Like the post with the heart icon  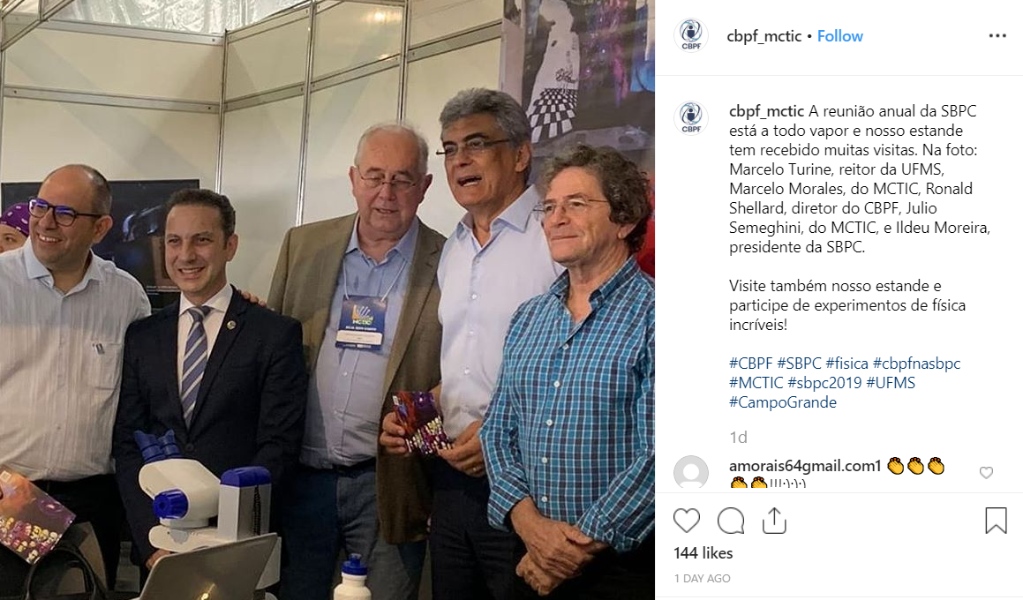[687, 521]
